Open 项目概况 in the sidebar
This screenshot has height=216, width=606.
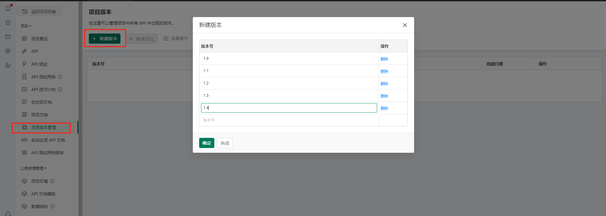[x=40, y=39]
